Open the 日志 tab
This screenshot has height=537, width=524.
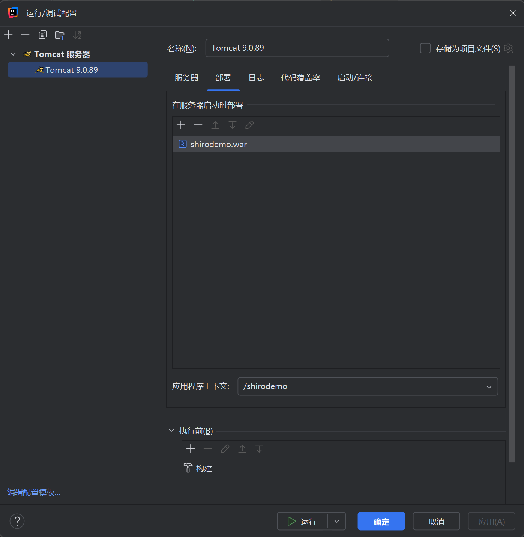[256, 78]
